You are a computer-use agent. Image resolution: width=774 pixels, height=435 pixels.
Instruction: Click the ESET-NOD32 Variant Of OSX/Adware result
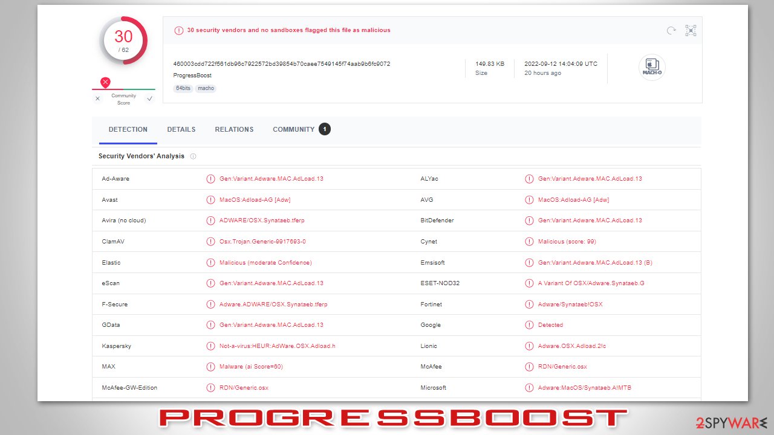[x=591, y=283]
